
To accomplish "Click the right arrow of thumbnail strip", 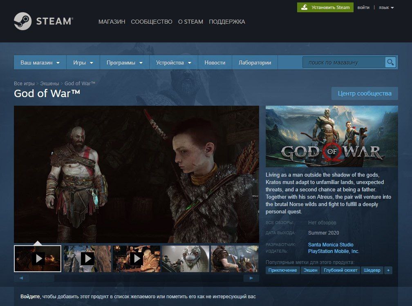I will [251, 278].
